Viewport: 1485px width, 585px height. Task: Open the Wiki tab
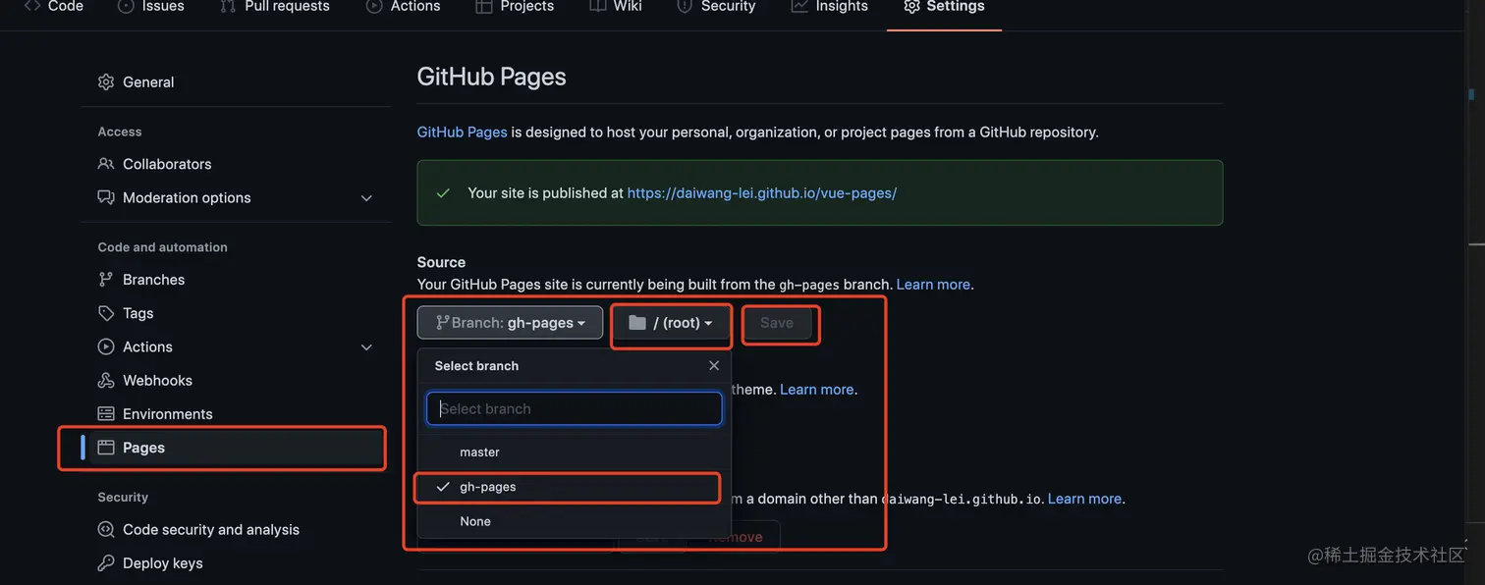[x=616, y=6]
